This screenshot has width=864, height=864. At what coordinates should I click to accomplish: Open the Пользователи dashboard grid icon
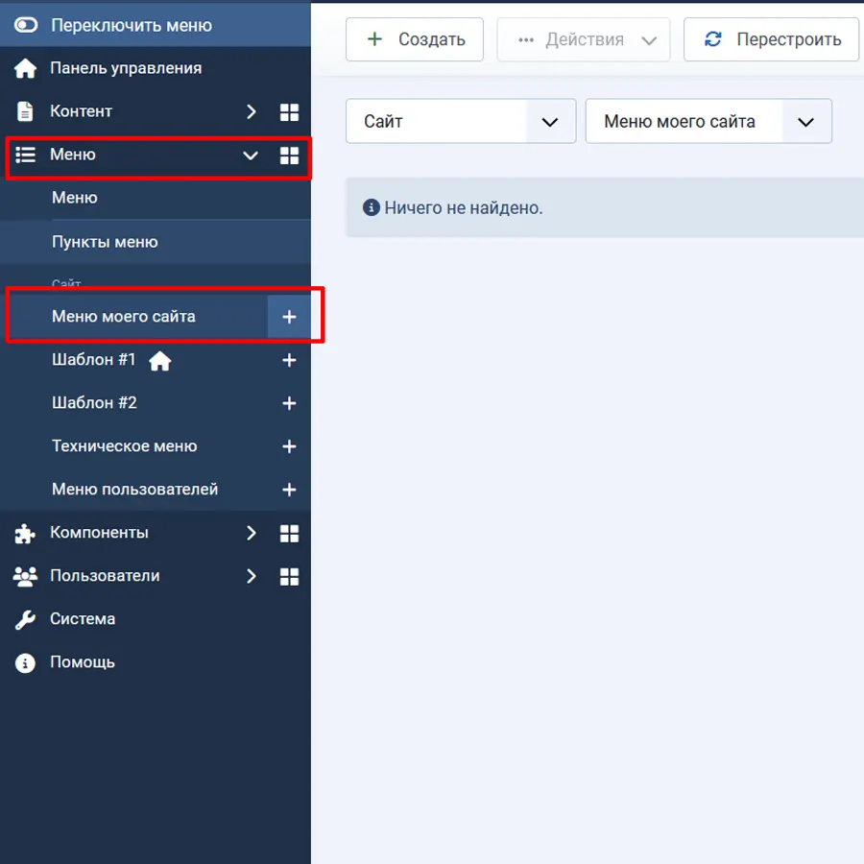tap(289, 576)
